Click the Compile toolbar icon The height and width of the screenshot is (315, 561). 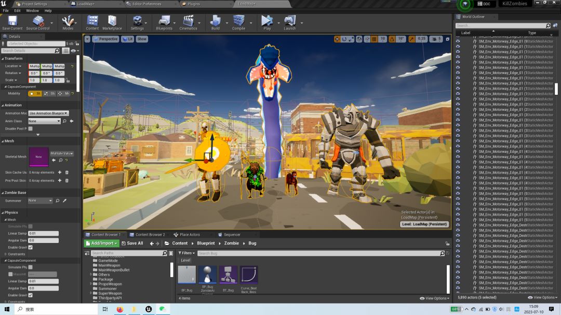238,22
